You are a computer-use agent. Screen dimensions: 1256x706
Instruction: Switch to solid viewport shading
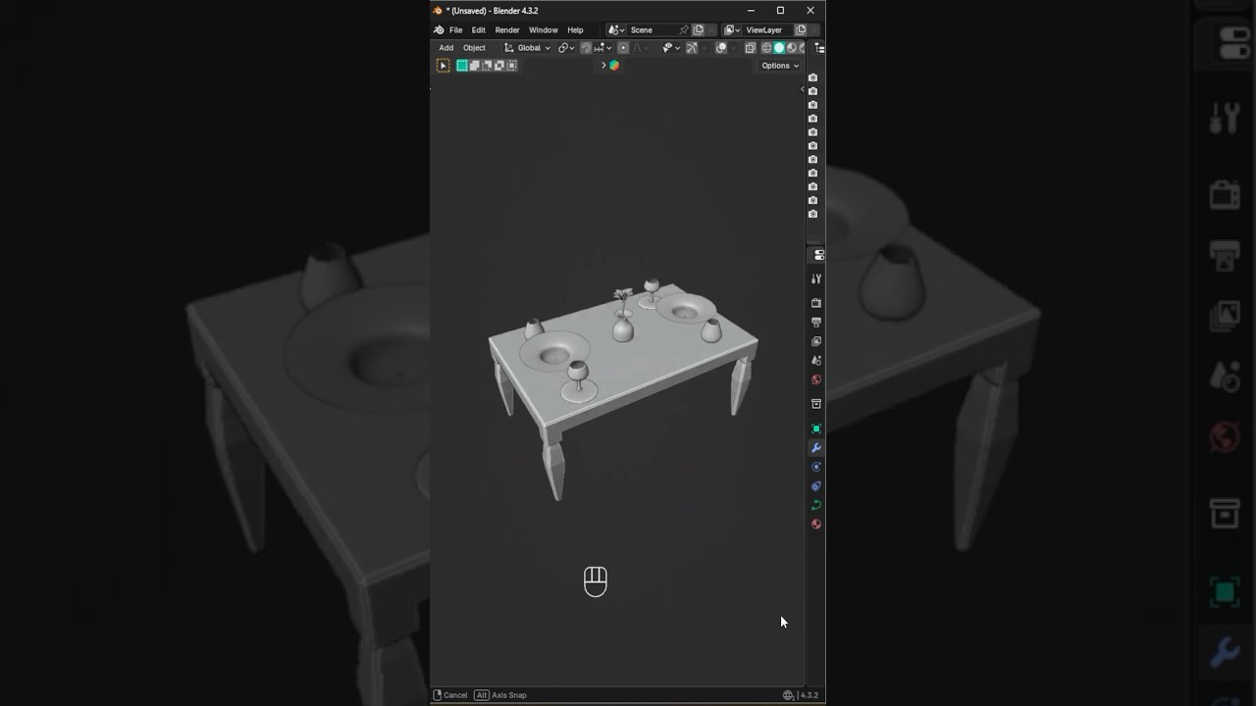(779, 48)
